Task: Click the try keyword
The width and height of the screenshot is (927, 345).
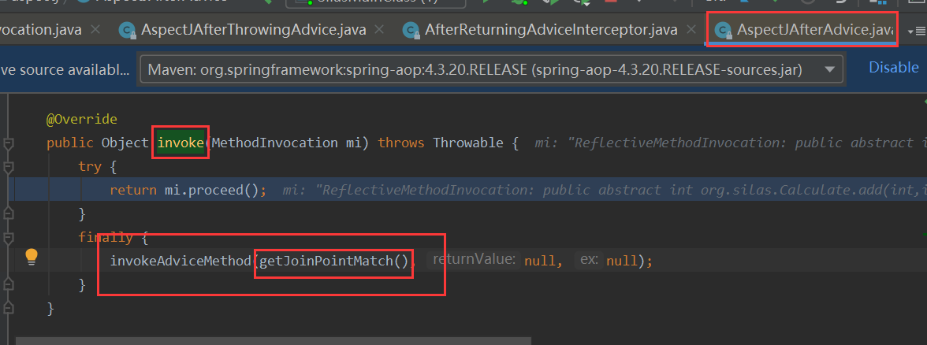Action: 90,167
